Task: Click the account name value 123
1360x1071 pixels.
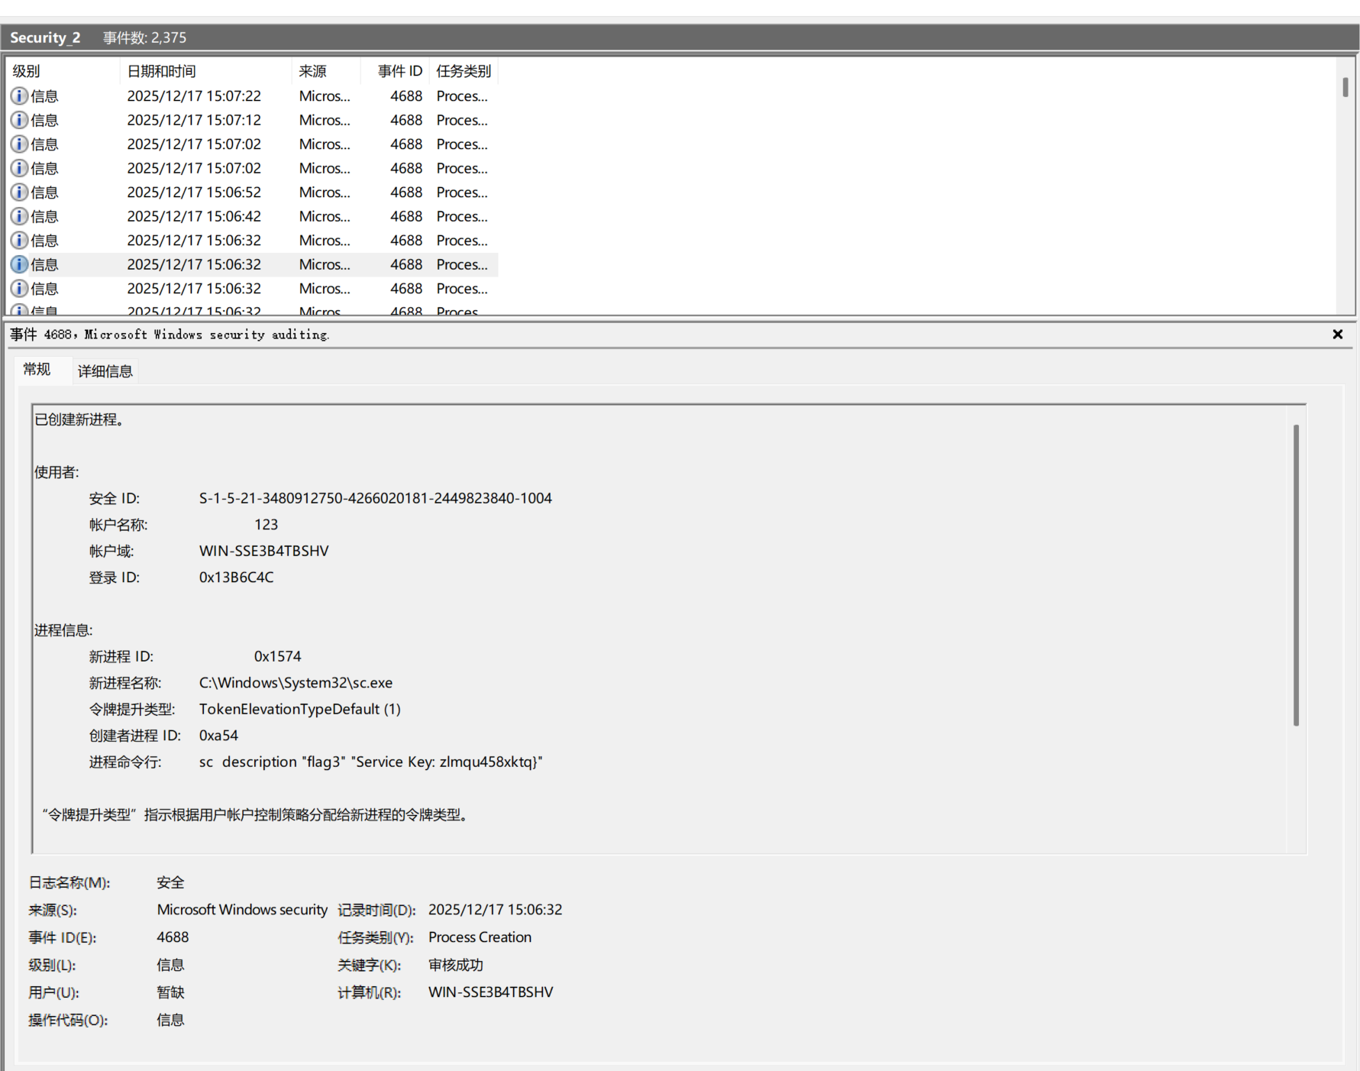Action: pyautogui.click(x=266, y=525)
